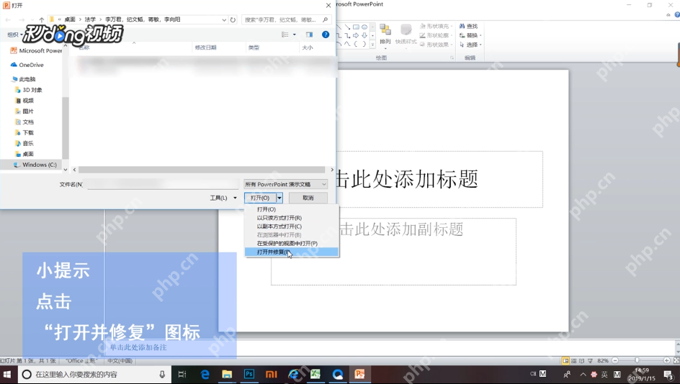
Task: Refresh the folder address bar
Action: [233, 19]
